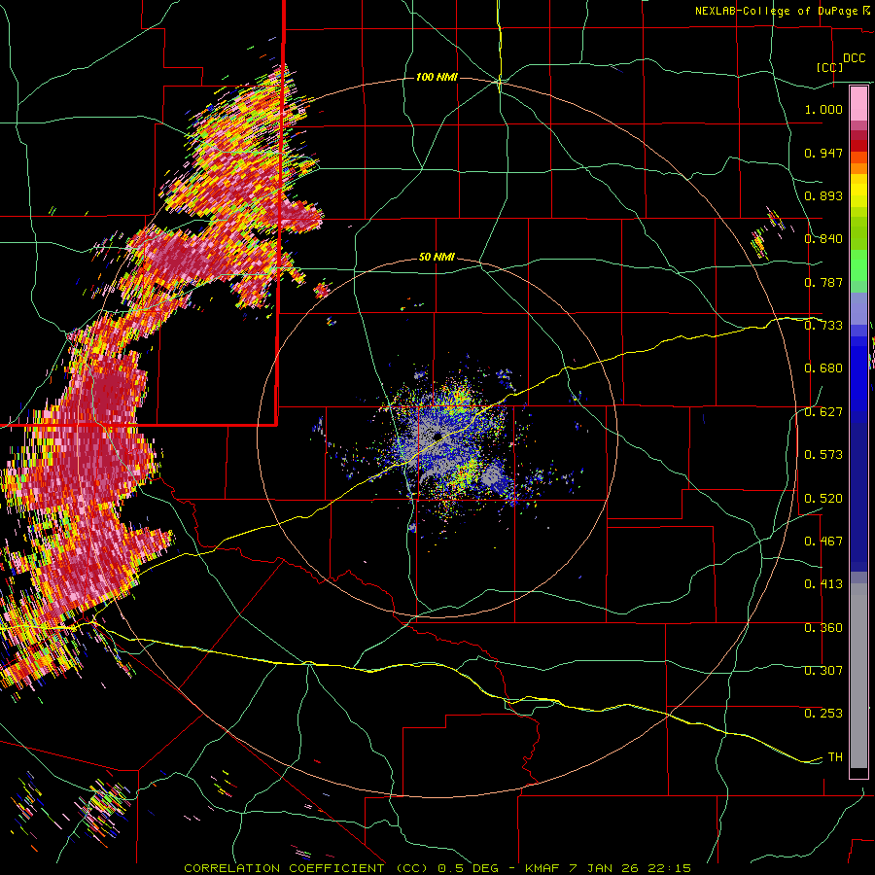Click the 0.307 color scale value
Image resolution: width=875 pixels, height=875 pixels.
[823, 671]
